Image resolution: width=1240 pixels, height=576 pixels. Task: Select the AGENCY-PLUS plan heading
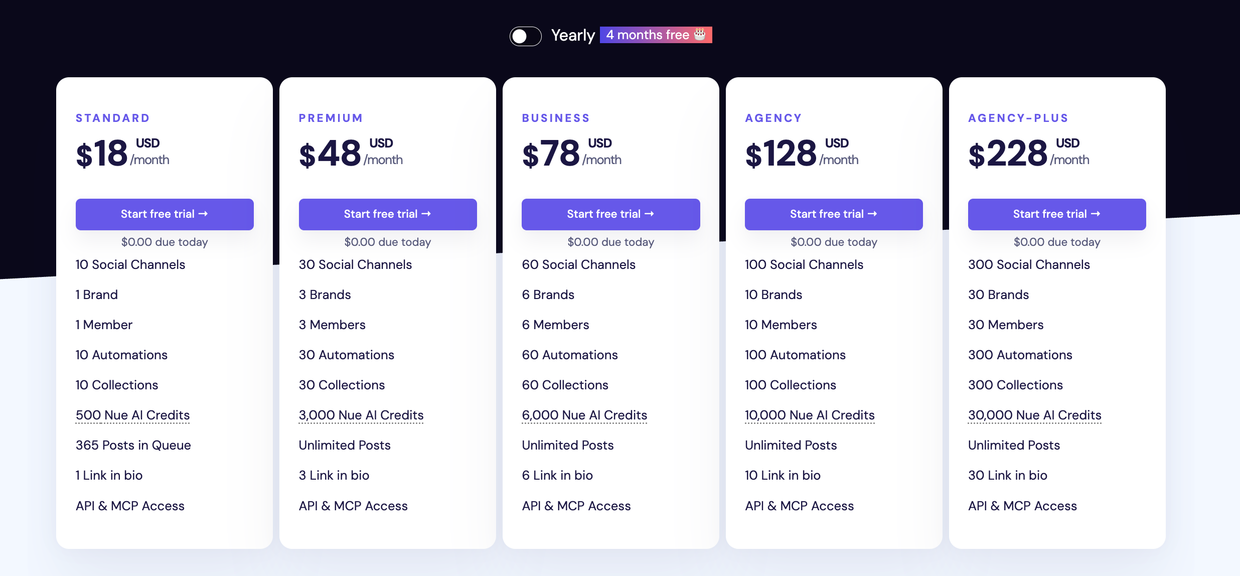[x=1018, y=118]
